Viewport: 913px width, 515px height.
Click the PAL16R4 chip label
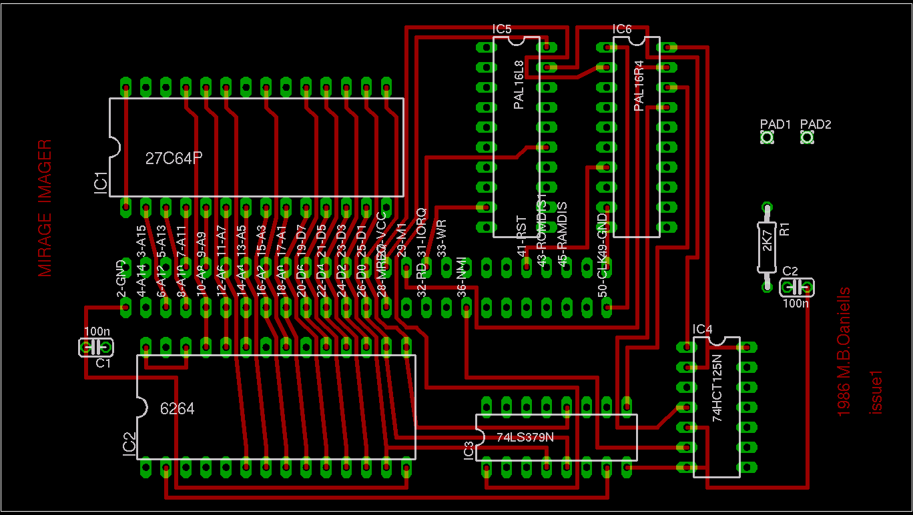tap(639, 85)
